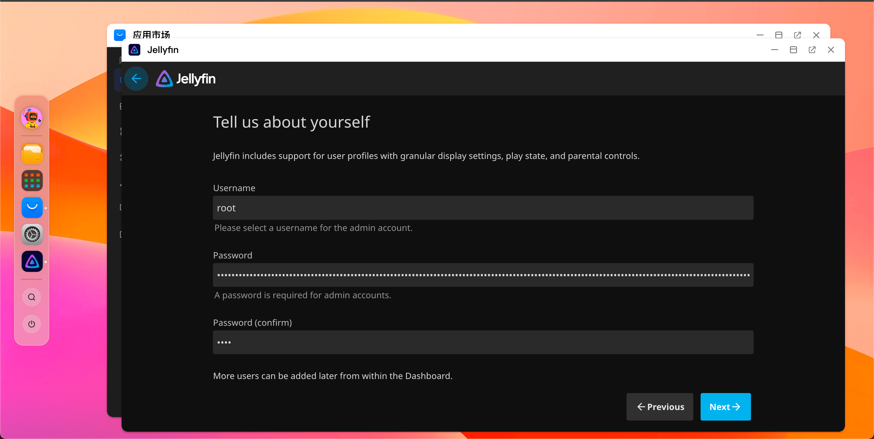Click the Jellyfin icon in the dock
The width and height of the screenshot is (874, 439).
click(32, 261)
